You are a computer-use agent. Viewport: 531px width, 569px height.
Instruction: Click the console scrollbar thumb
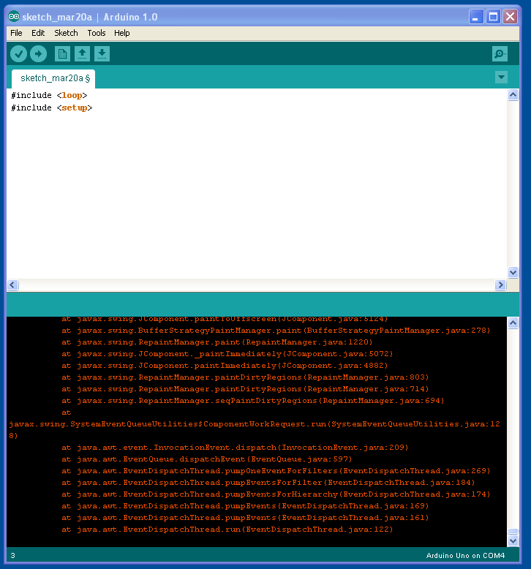pyautogui.click(x=513, y=531)
